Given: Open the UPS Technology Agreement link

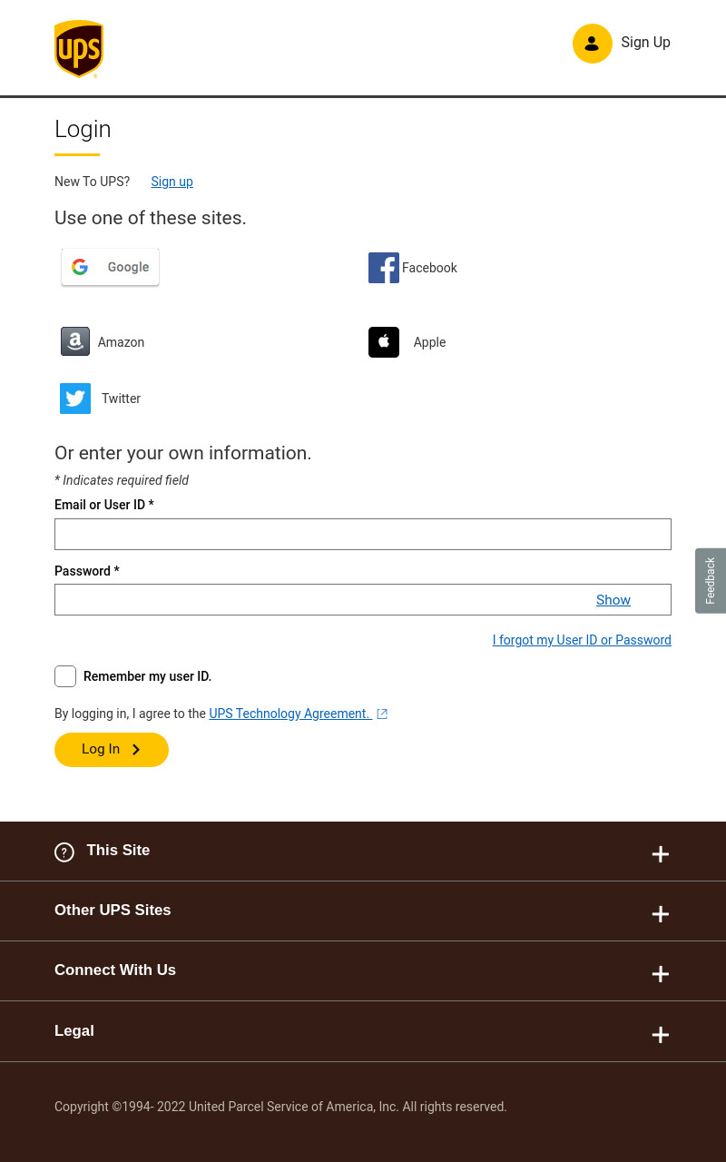Looking at the screenshot, I should [290, 714].
